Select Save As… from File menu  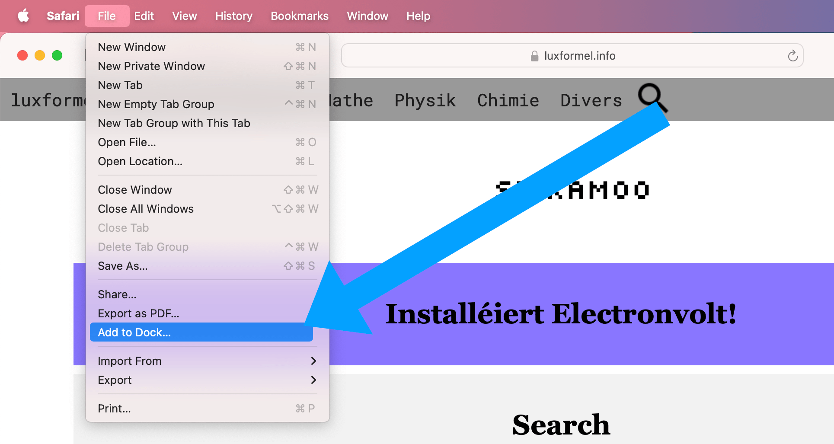123,266
